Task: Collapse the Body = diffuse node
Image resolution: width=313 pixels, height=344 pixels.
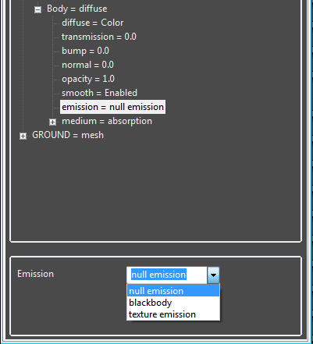Action: [37, 10]
